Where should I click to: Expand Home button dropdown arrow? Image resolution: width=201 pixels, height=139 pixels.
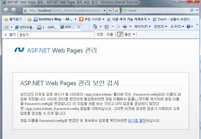tap(101, 27)
